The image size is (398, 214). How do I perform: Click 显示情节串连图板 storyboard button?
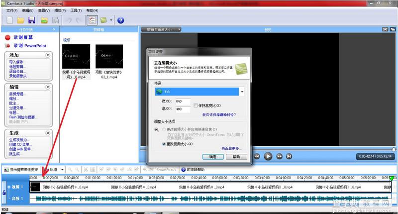pyautogui.click(x=21, y=170)
